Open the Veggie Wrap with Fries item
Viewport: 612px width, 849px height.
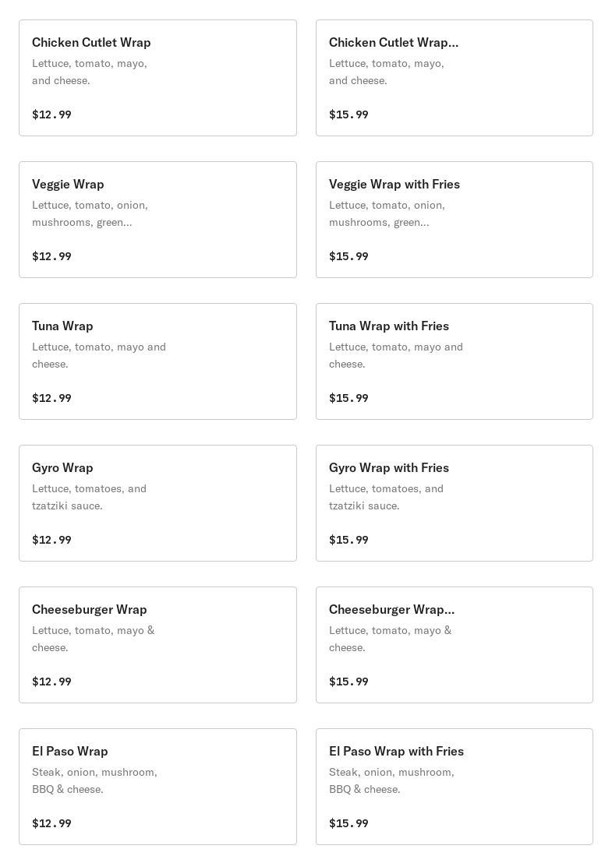point(454,220)
